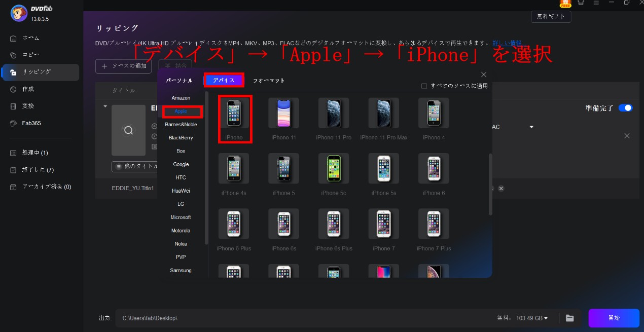Select Nokia in brand list
This screenshot has width=644, height=332.
(181, 244)
